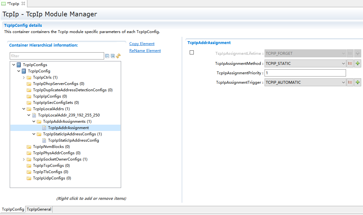Click the TcpIpAssignmentPriority input field
The width and height of the screenshot is (363, 215).
click(x=305, y=73)
